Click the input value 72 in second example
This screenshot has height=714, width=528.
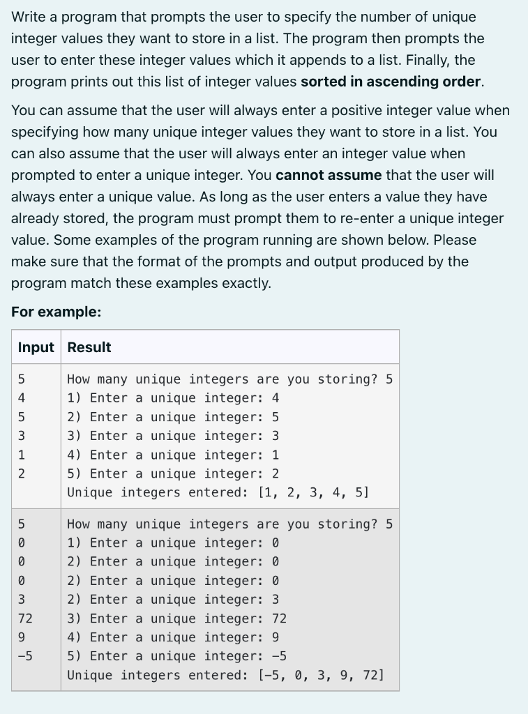[x=25, y=618]
